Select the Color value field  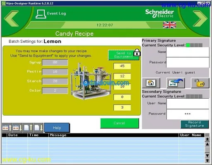(55, 90)
